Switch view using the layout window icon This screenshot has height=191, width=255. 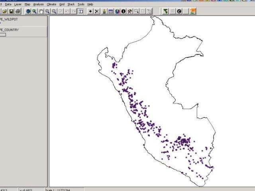(x=80, y=12)
